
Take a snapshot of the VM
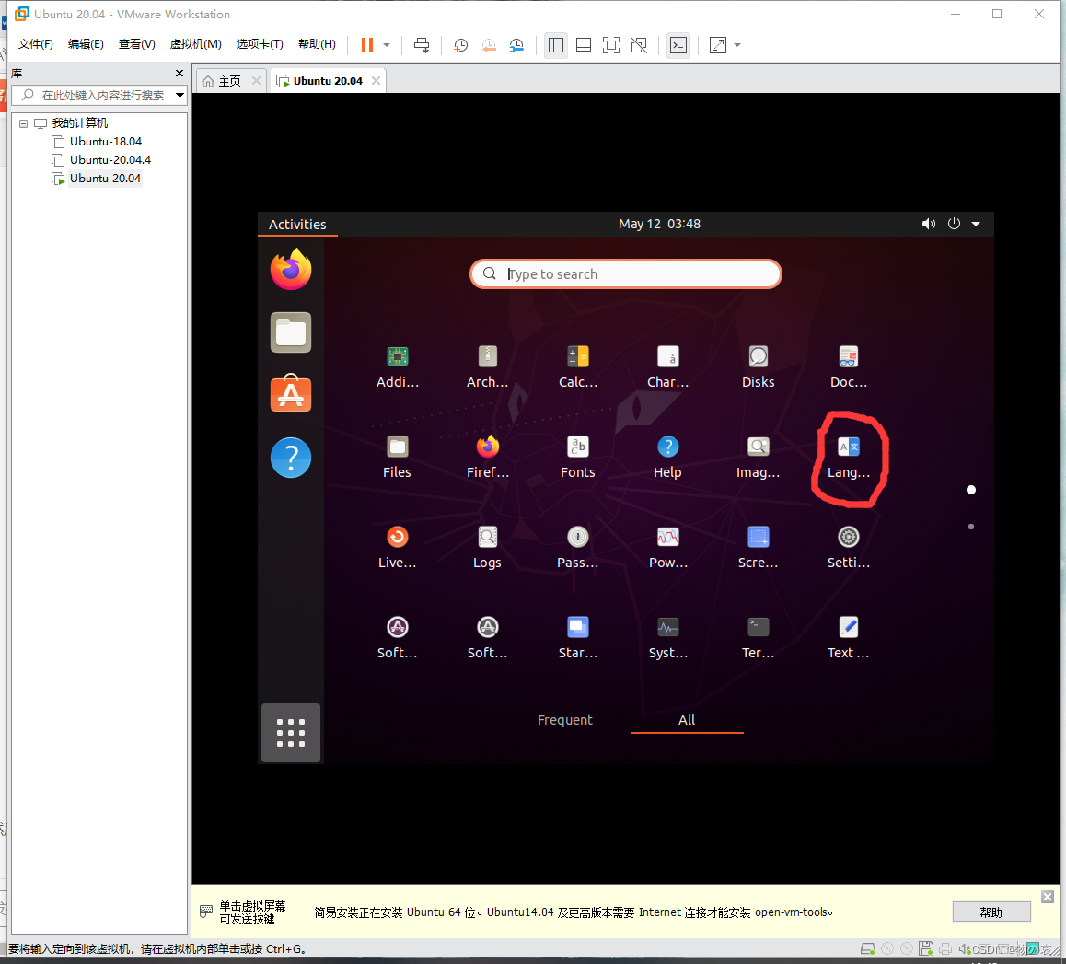point(460,45)
